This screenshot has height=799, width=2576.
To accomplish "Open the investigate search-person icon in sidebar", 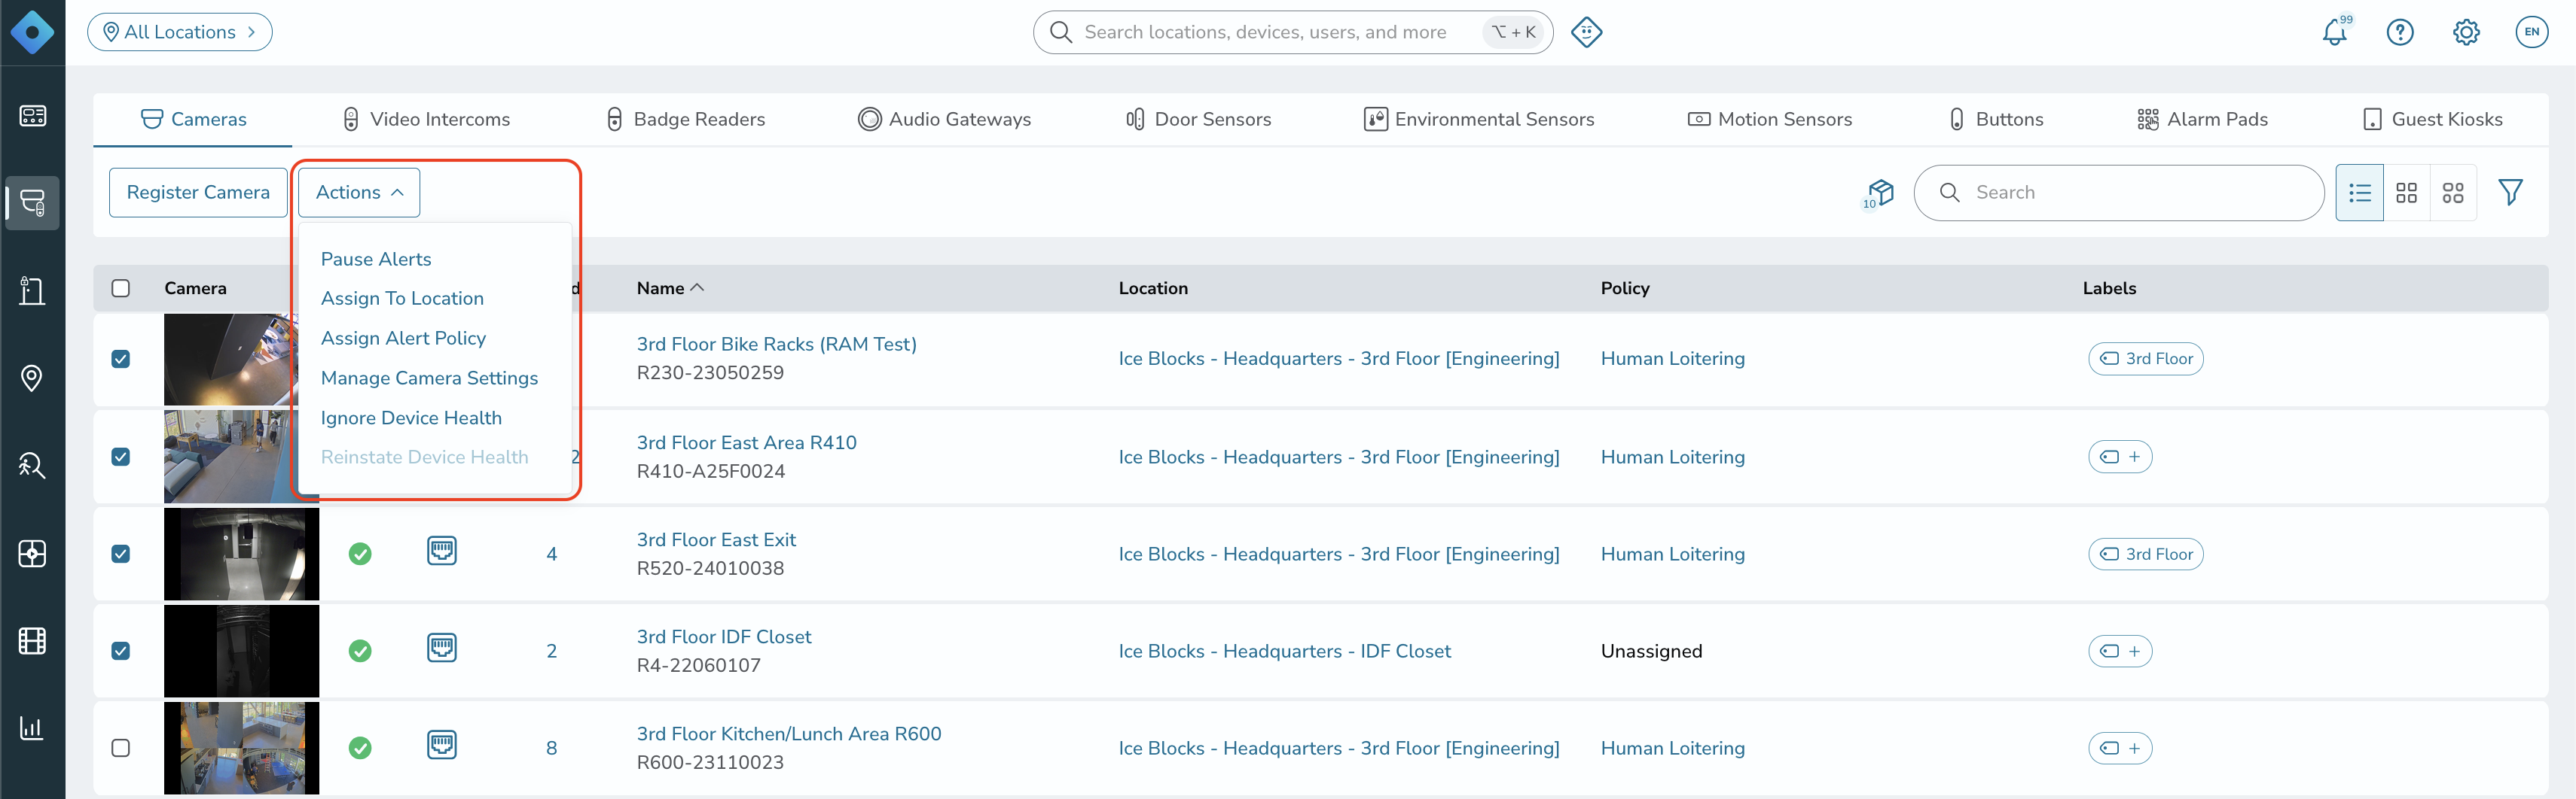I will [x=32, y=466].
